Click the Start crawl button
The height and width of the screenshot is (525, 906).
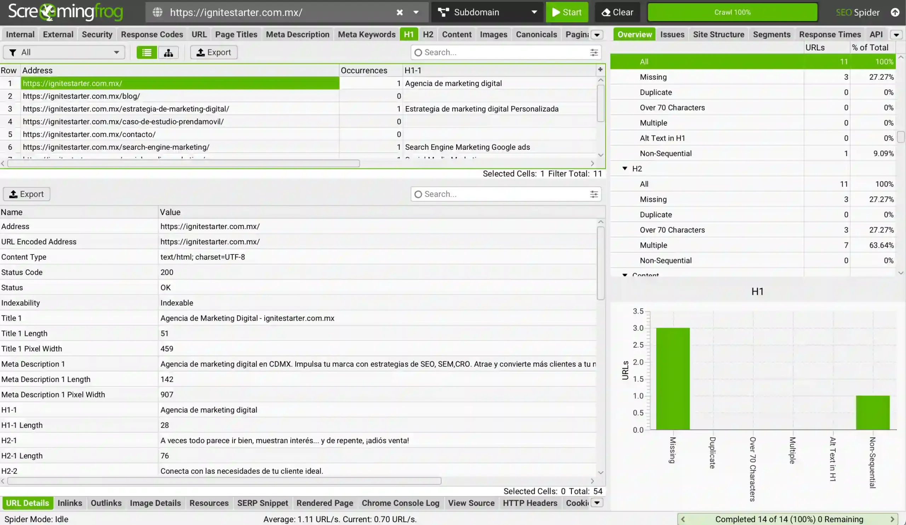pyautogui.click(x=567, y=12)
